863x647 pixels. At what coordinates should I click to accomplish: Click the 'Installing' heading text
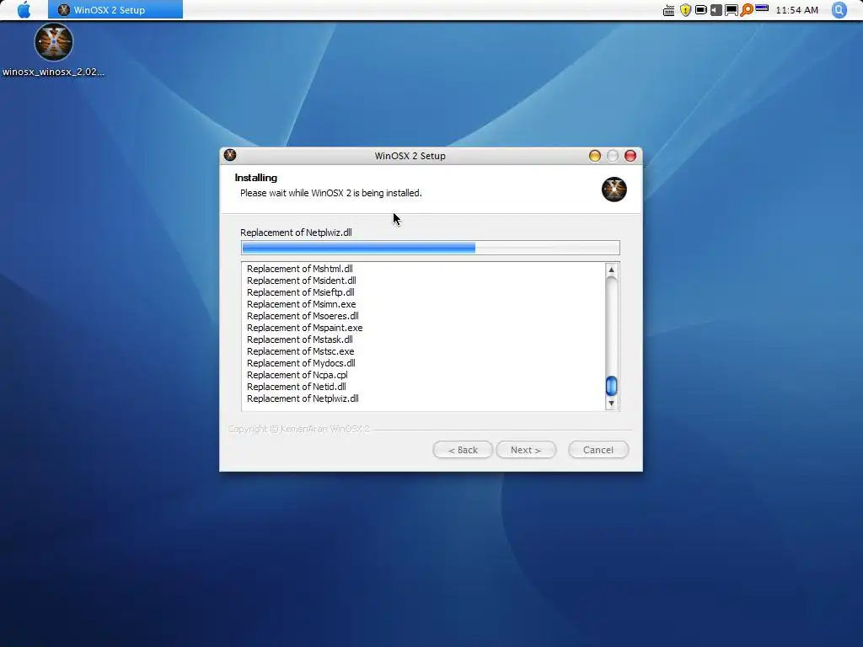coord(256,178)
